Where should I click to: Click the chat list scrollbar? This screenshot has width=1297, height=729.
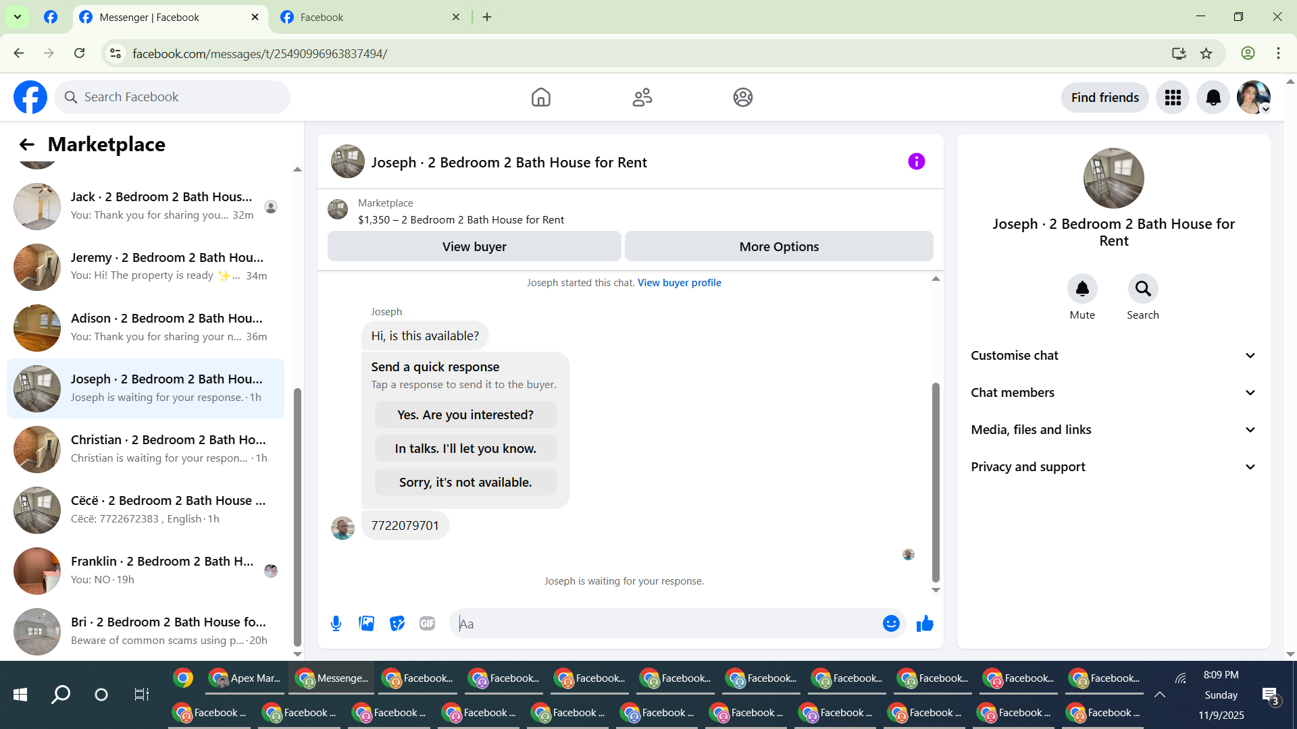[297, 518]
